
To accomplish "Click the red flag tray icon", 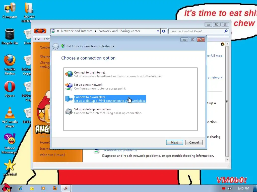I will [x=223, y=188].
